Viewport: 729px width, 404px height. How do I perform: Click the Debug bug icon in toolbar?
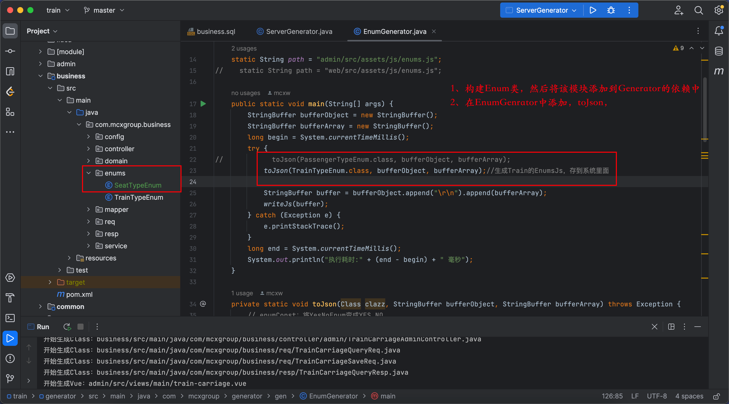tap(611, 10)
